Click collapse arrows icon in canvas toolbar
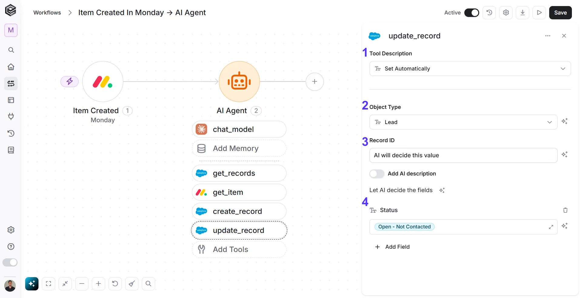Viewport: 581px width, 298px height. coord(65,284)
